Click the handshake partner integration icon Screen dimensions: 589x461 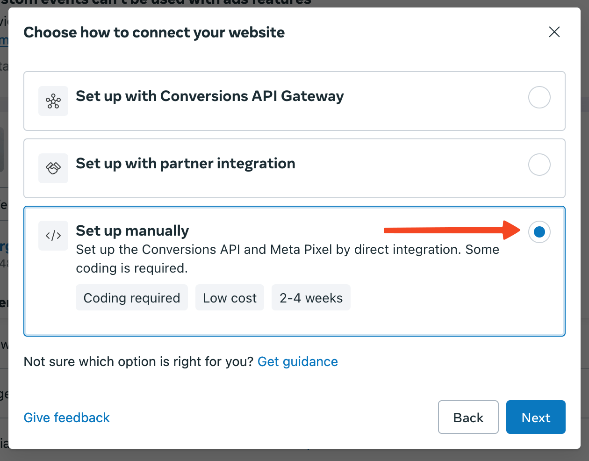click(x=53, y=168)
